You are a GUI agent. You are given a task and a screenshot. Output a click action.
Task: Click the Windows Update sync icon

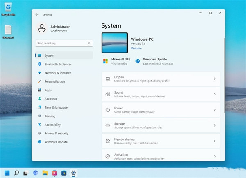coord(138,61)
